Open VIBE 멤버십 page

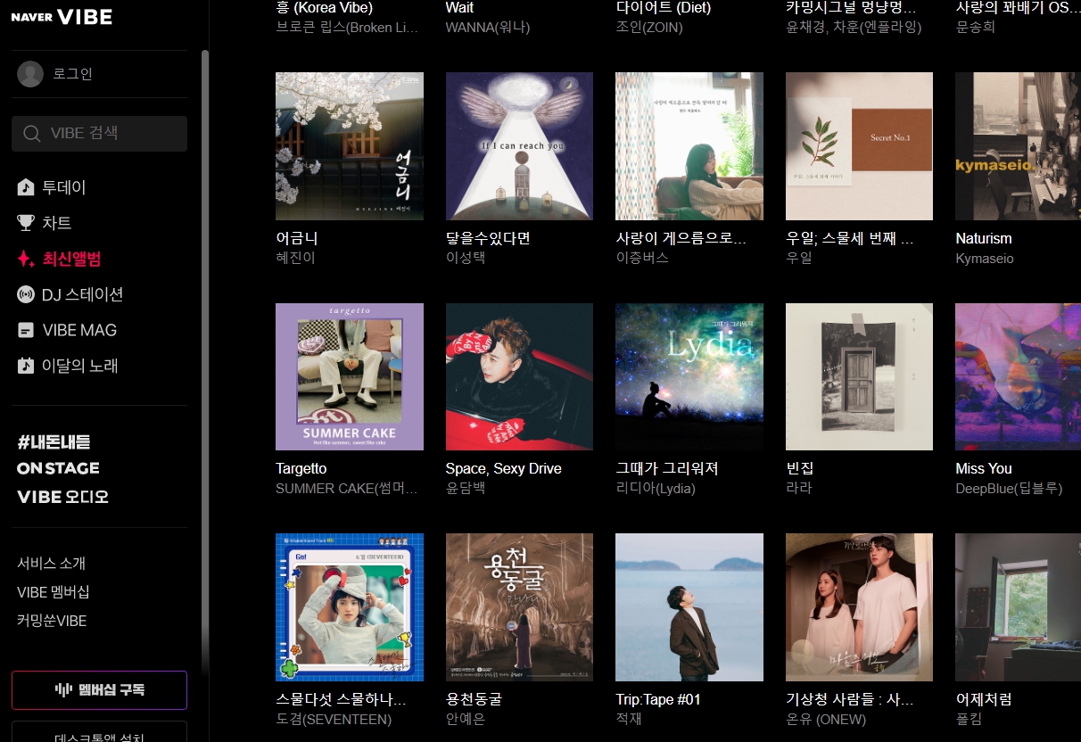coord(54,592)
